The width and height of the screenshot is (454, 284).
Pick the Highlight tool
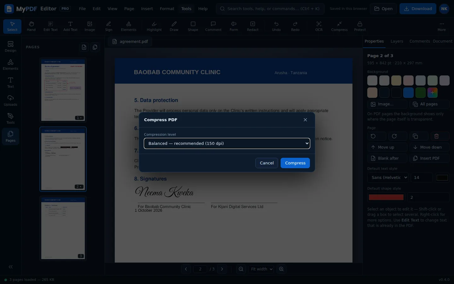154,26
